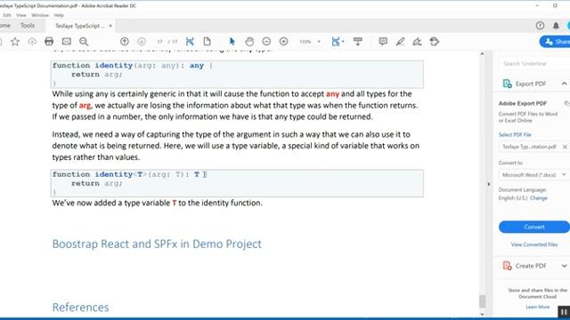Select the Tesfaye TypeScript document tab
The image size is (570, 320).
[x=79, y=26]
